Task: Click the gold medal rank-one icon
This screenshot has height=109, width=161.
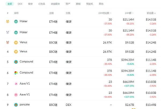Action: [x=8, y=21]
